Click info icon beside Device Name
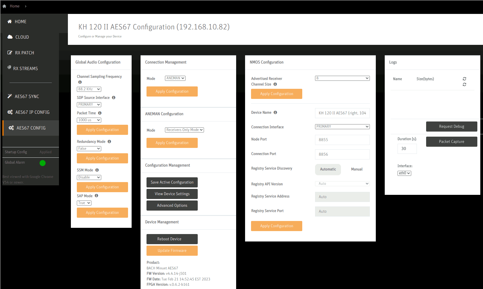Viewport: 483px width, 289px height. pyautogui.click(x=275, y=112)
